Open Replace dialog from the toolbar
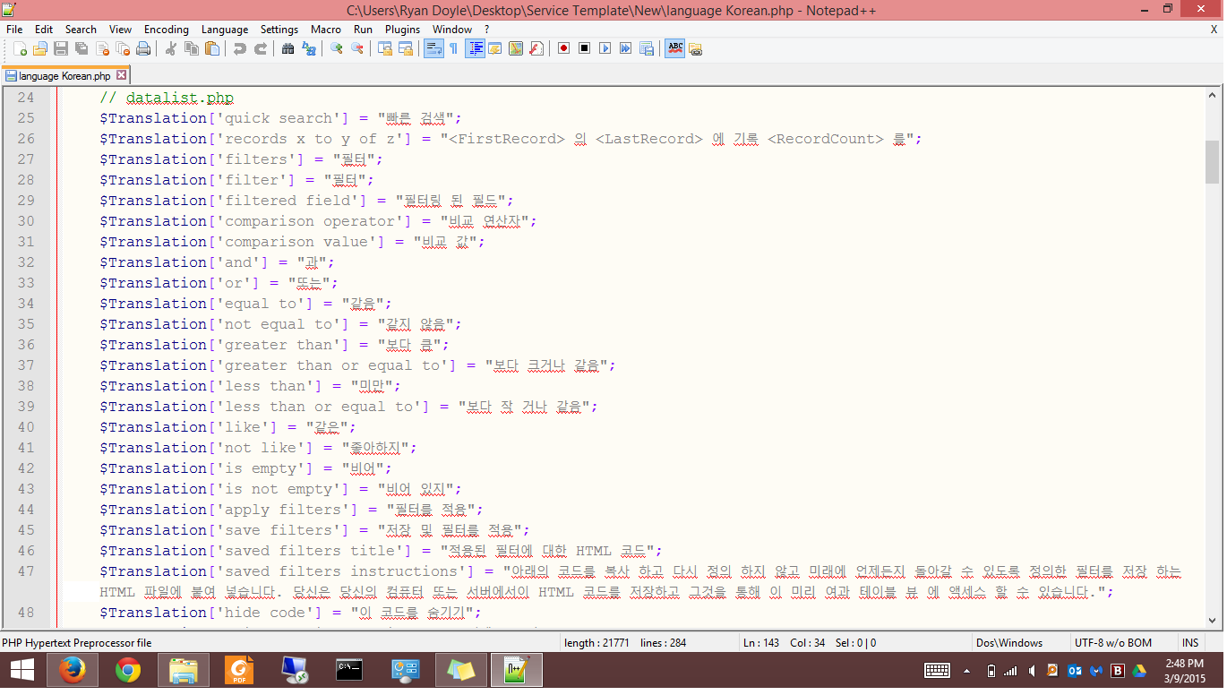The image size is (1227, 695). (x=308, y=48)
